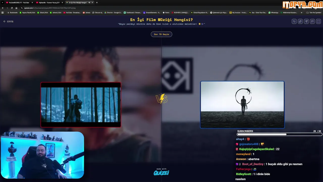Open Gözat Kick bookmark
Screen dimensions: 323x182
[43, 12]
